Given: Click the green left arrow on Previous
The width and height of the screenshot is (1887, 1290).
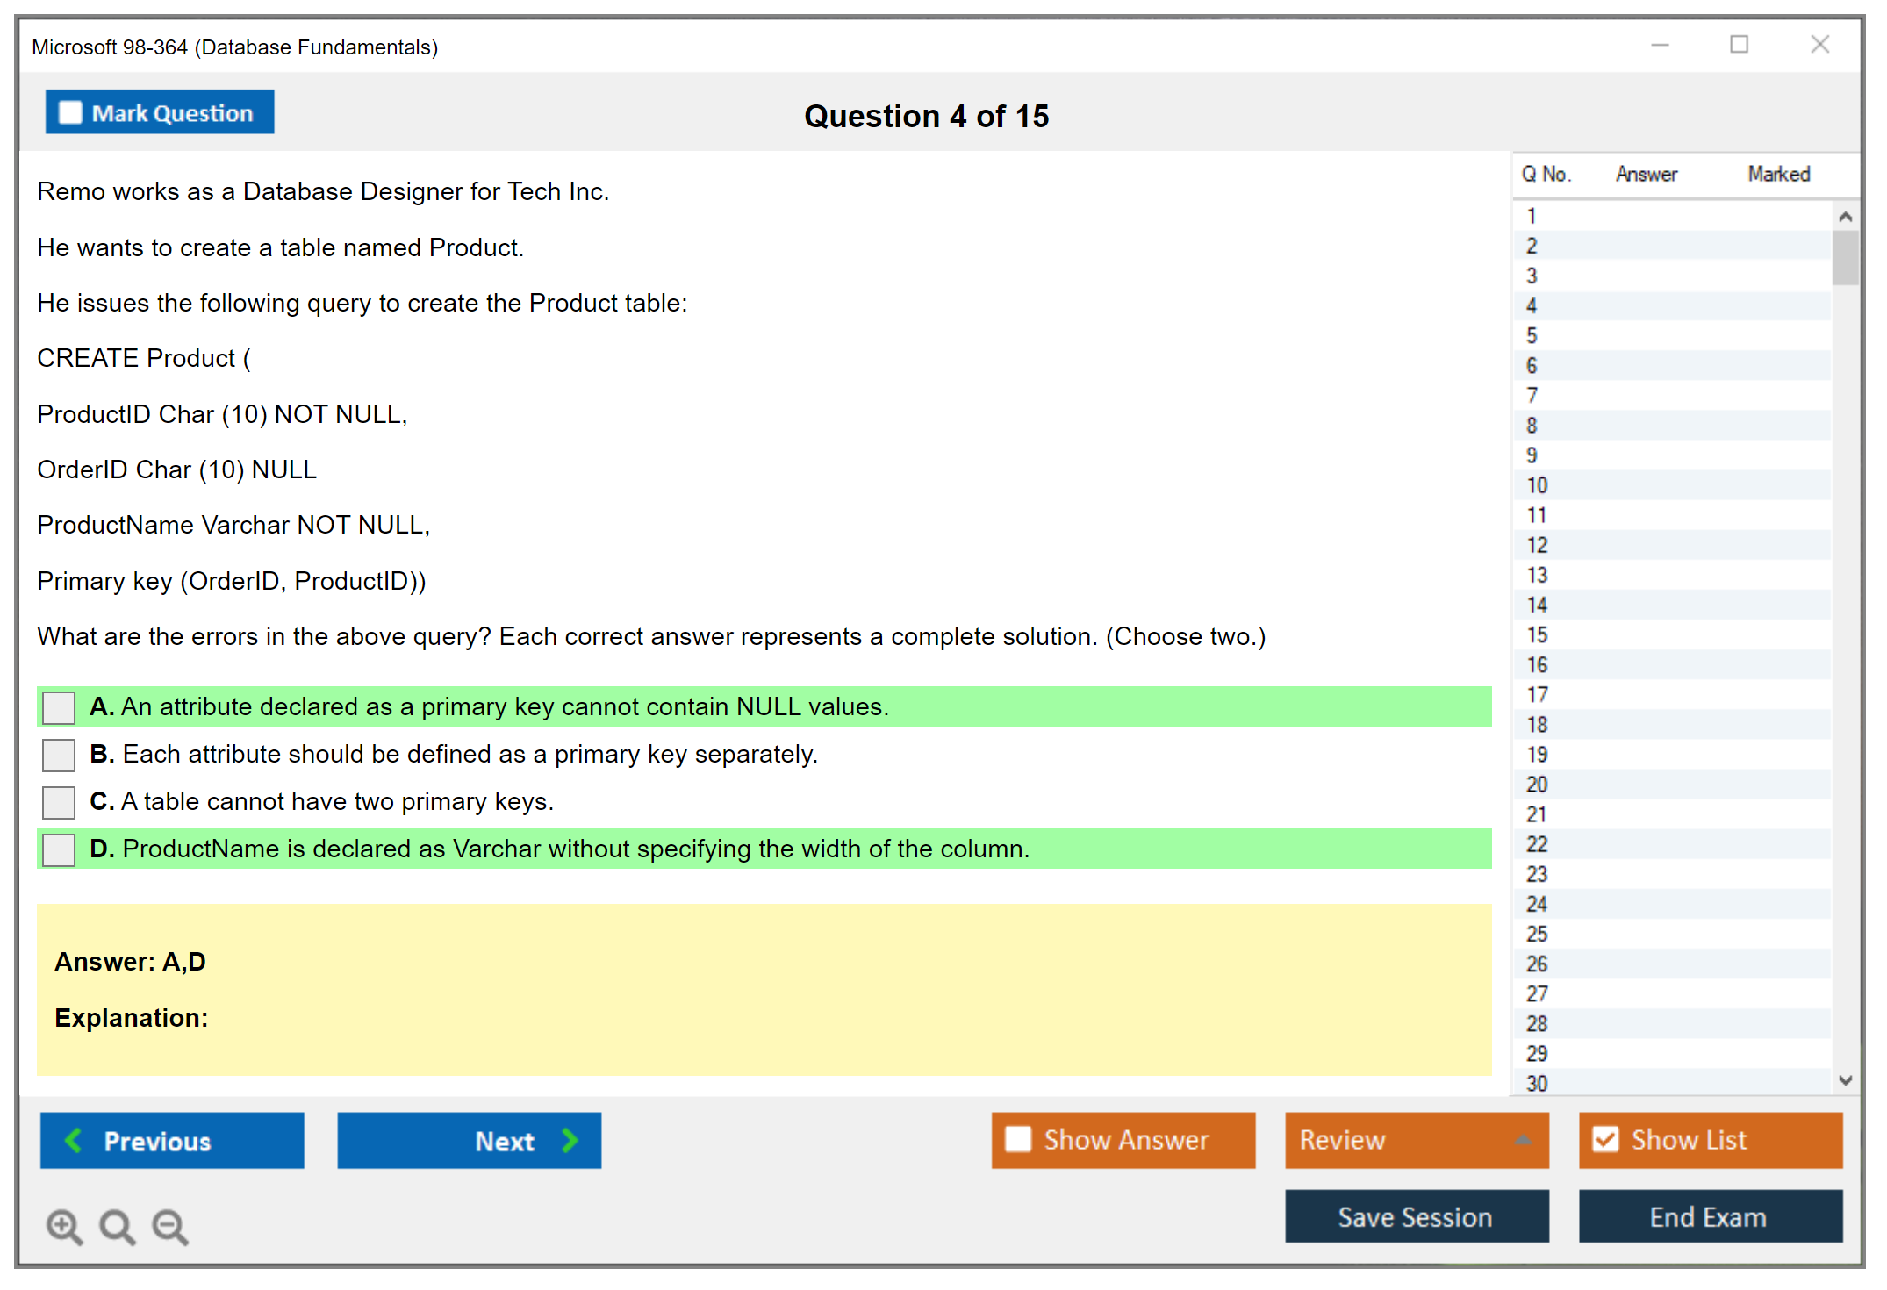Looking at the screenshot, I should tap(74, 1140).
